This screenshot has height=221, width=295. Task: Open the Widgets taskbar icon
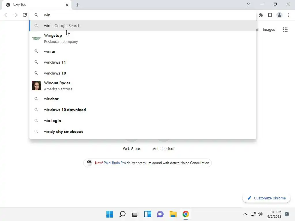pyautogui.click(x=148, y=214)
